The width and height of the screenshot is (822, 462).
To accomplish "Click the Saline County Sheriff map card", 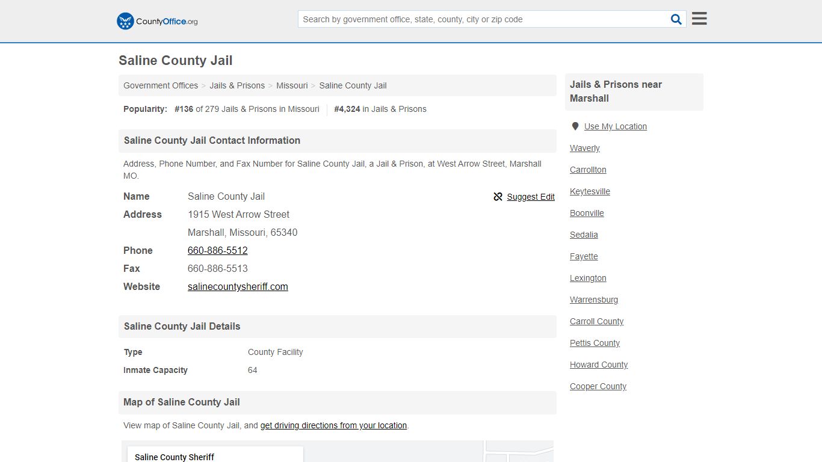I will [215, 455].
